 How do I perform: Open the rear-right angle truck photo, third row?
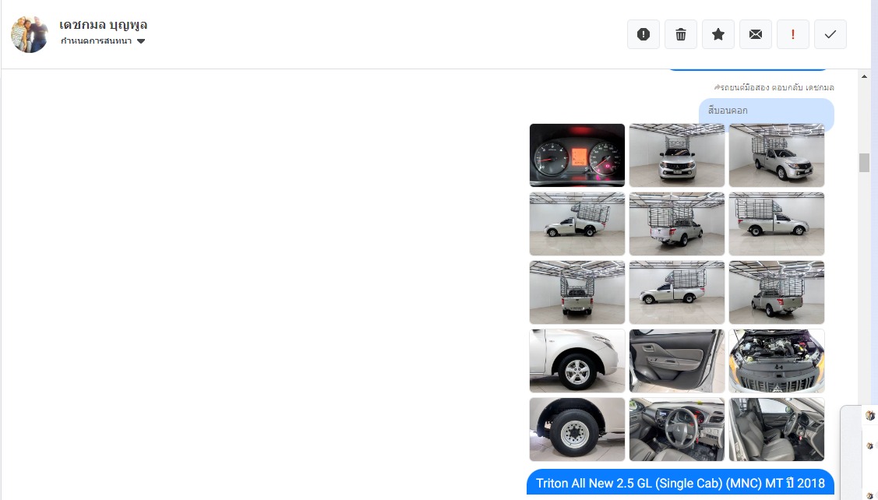pos(777,292)
